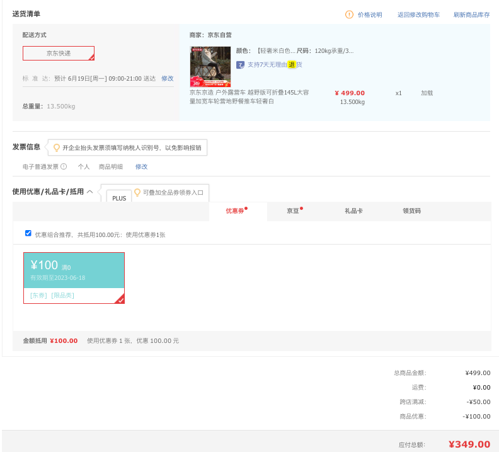This screenshot has height=452, width=499.
Task: Click 刷新商品库存 link
Action: [471, 14]
